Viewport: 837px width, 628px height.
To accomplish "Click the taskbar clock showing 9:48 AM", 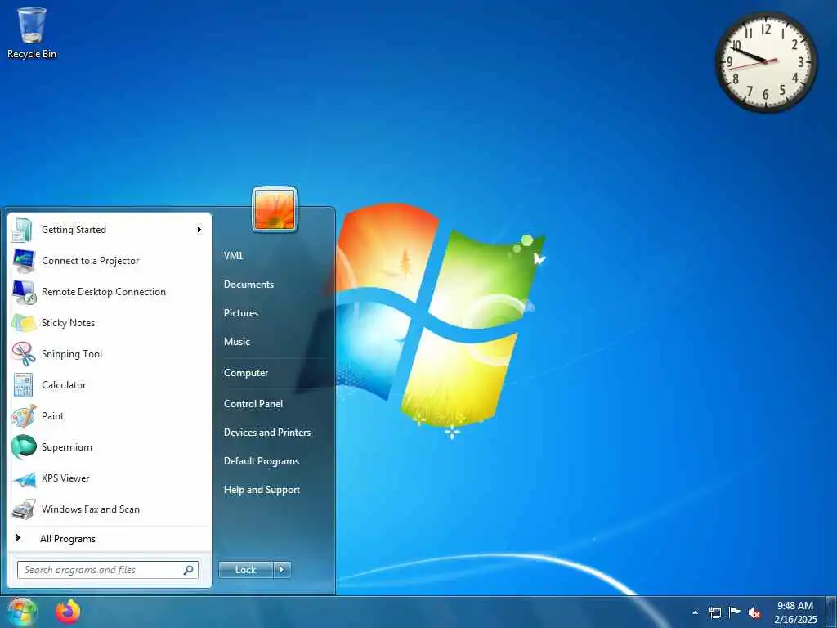I will point(795,612).
